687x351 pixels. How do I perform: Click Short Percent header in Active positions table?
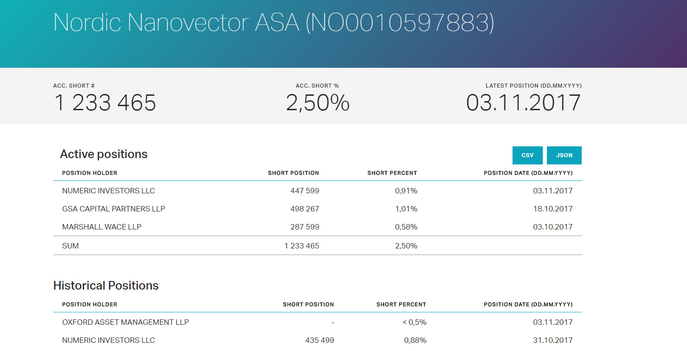tap(392, 173)
